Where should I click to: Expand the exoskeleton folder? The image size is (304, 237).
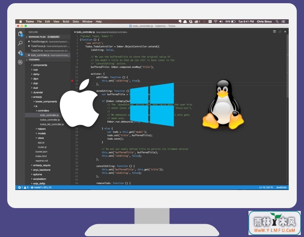click(32, 179)
